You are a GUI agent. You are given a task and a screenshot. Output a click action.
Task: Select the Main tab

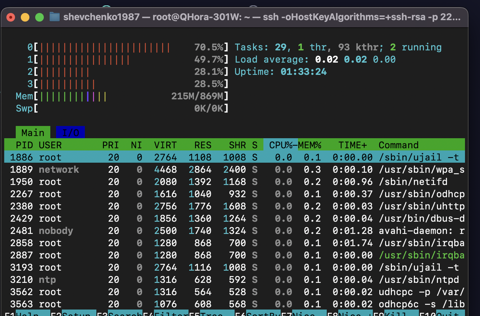[33, 133]
